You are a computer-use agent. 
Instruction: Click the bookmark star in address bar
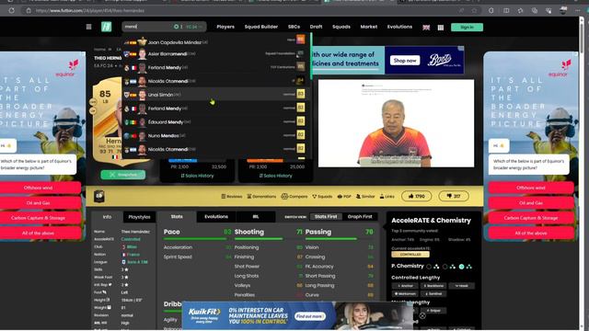474,10
